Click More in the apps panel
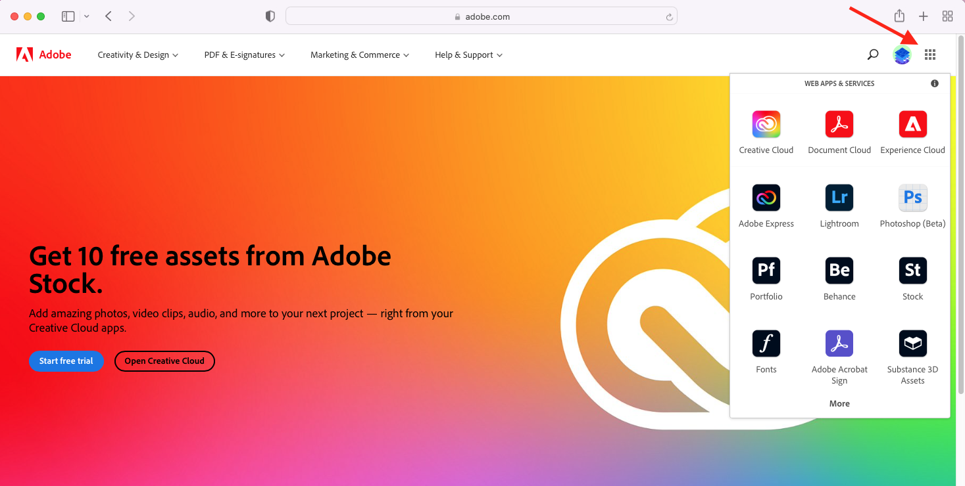The width and height of the screenshot is (965, 486). click(x=839, y=404)
